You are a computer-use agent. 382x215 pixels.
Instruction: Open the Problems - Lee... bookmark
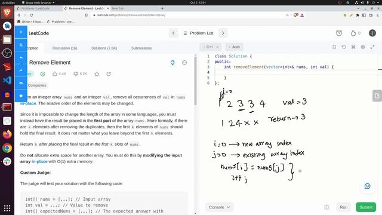[x=60, y=21]
